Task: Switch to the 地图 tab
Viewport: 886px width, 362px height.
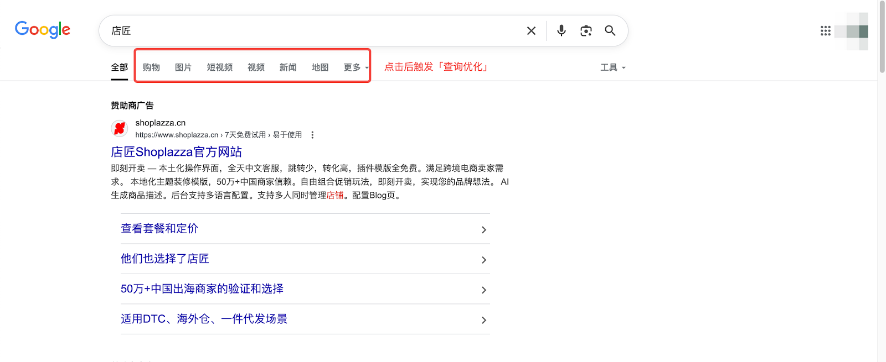Action: [320, 67]
